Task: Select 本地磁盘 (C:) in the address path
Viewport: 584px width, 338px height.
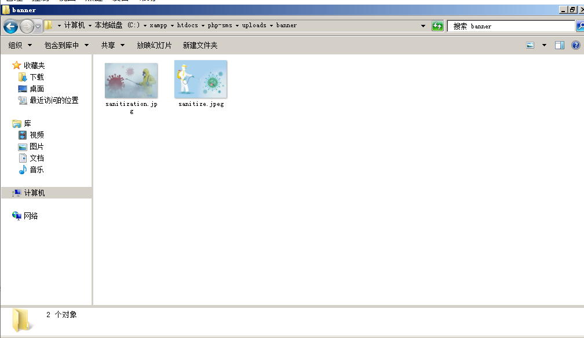Action: pyautogui.click(x=117, y=25)
